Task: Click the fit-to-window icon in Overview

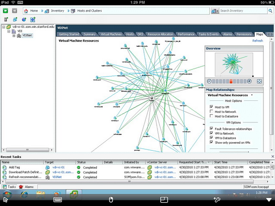Action: coord(259,81)
